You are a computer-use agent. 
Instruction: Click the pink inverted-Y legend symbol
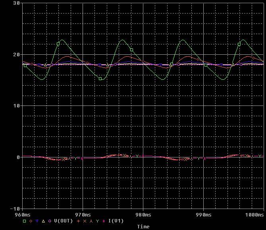91,221
